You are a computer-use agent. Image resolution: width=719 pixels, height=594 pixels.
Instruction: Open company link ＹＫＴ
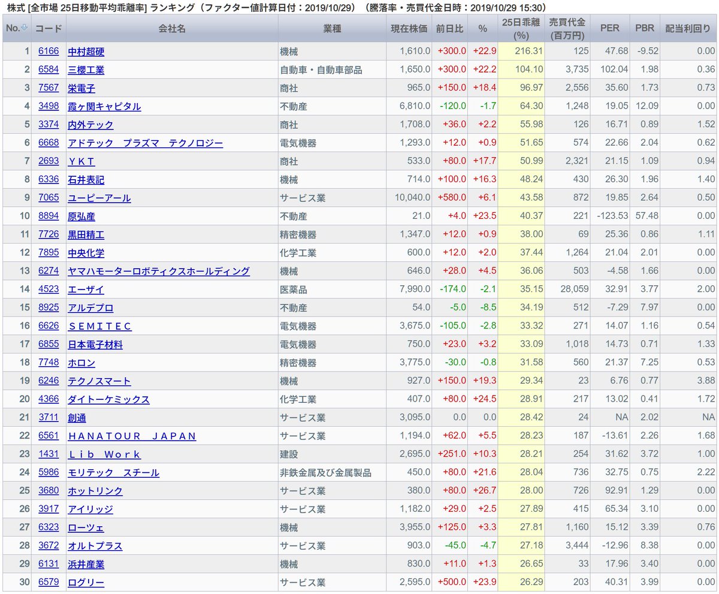pos(81,161)
